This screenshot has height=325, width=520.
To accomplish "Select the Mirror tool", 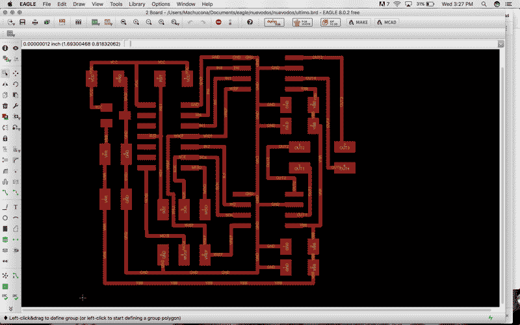I will pyautogui.click(x=5, y=84).
